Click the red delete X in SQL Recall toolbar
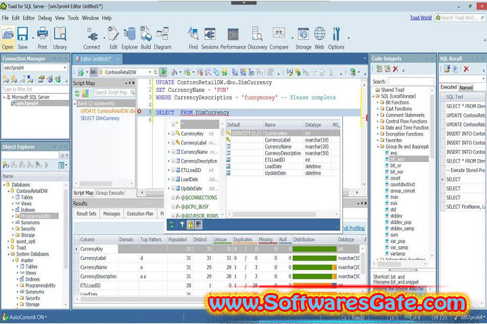Image resolution: width=487 pixels, height=324 pixels. click(x=466, y=69)
